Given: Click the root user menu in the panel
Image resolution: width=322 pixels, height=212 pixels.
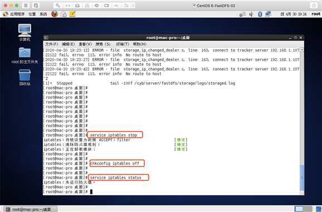Looking at the screenshot, I should (316, 14).
